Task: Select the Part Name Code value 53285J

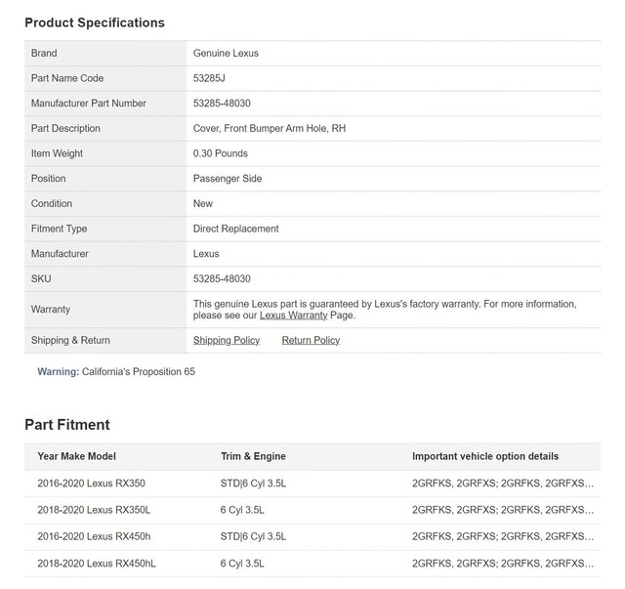Action: click(x=209, y=78)
